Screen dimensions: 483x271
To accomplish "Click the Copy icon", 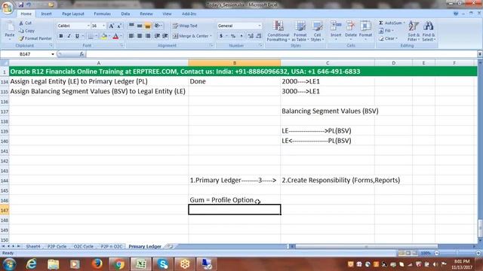I will coord(21,31).
